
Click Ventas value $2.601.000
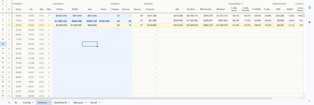pyautogui.click(x=61, y=16)
